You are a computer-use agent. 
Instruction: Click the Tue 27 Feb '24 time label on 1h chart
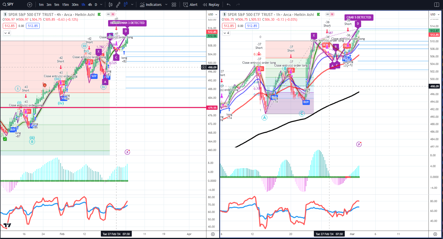[x=329, y=234]
